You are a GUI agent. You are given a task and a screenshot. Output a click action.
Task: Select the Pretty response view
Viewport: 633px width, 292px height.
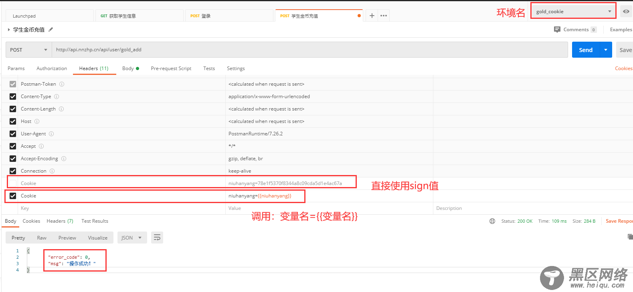18,238
